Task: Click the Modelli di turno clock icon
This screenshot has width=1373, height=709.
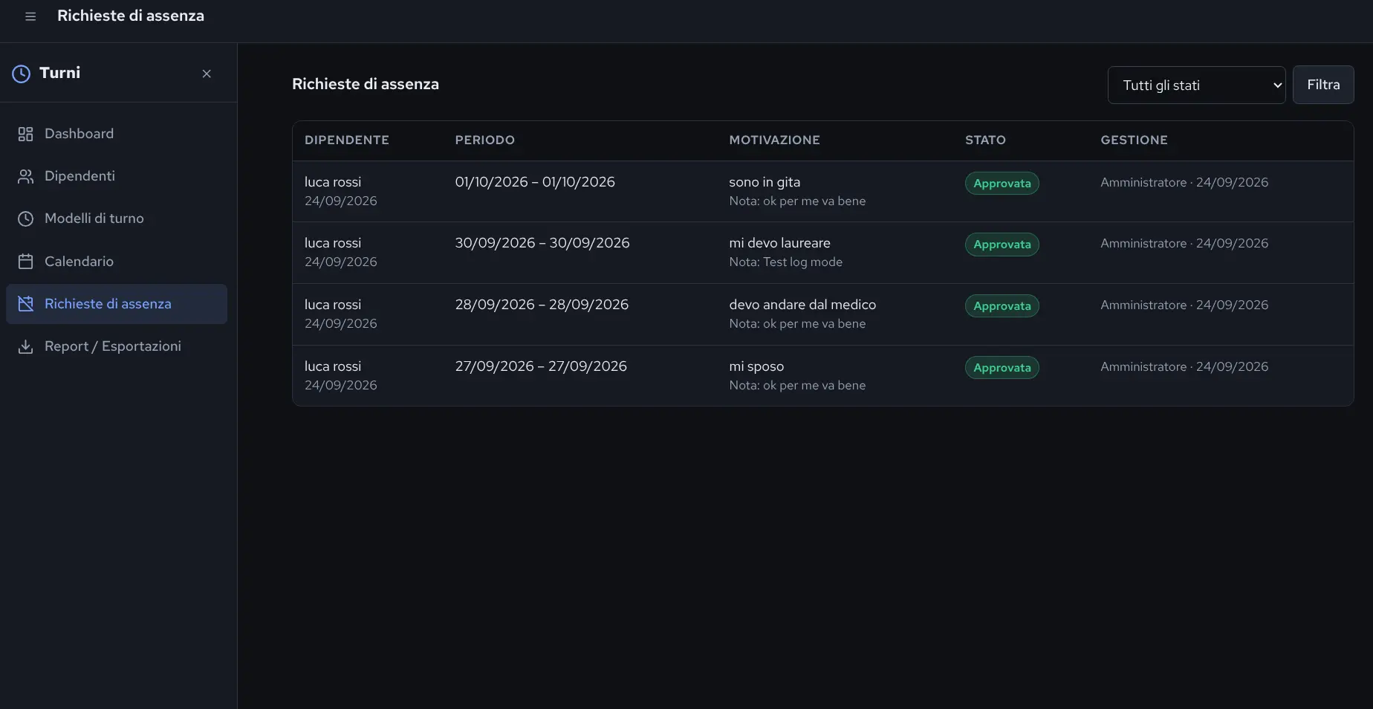Action: (x=26, y=218)
